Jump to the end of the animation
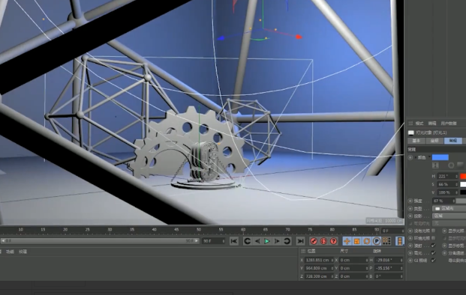 point(301,241)
